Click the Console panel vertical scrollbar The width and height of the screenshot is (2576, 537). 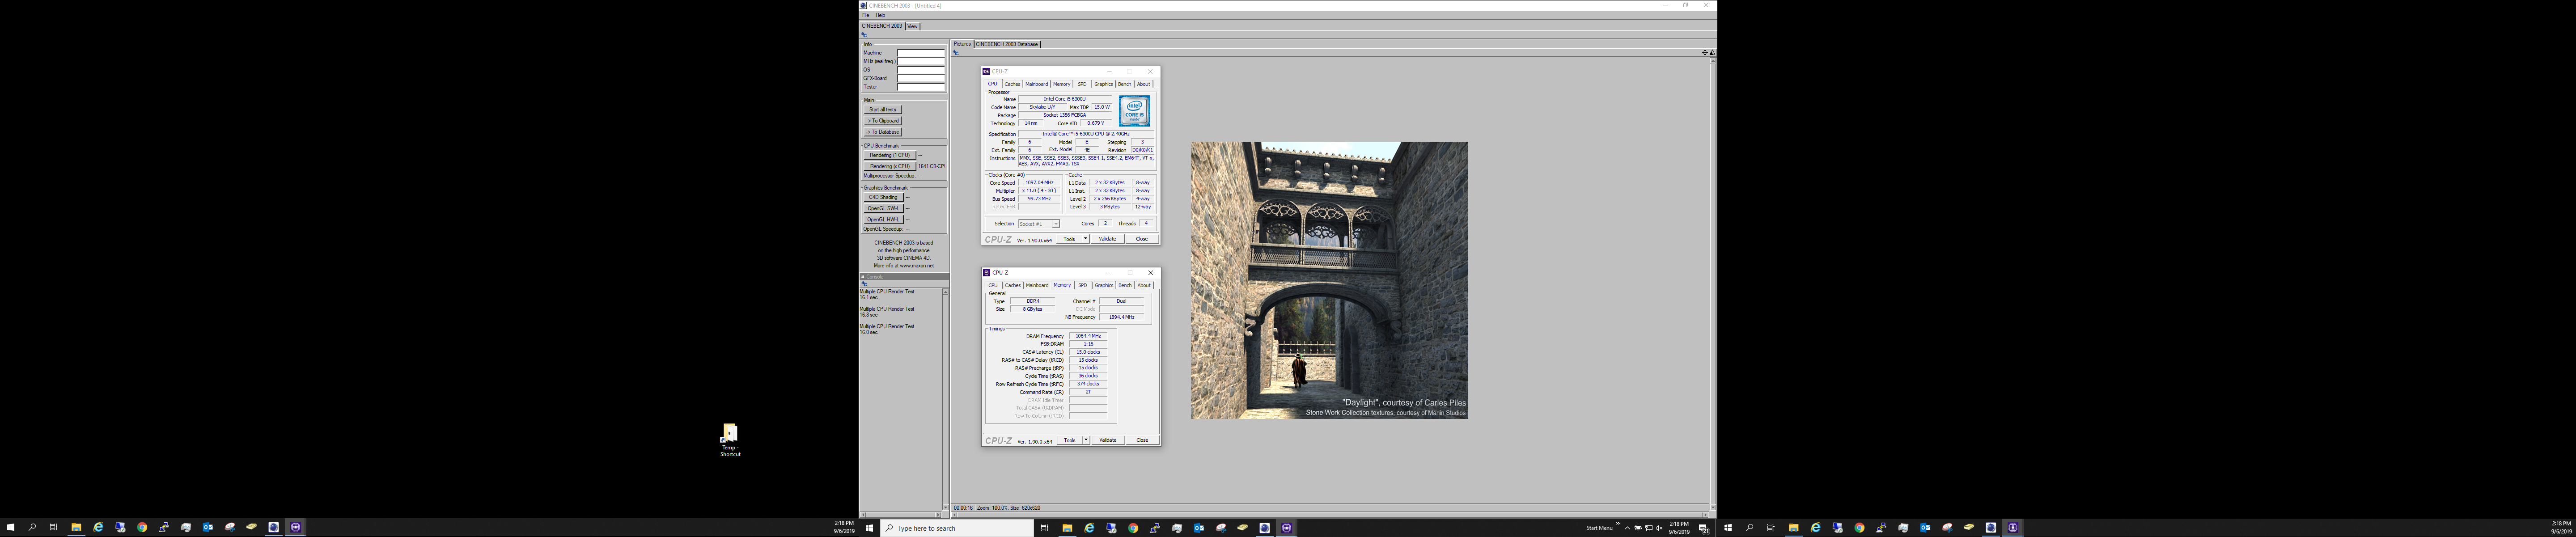coord(945,400)
